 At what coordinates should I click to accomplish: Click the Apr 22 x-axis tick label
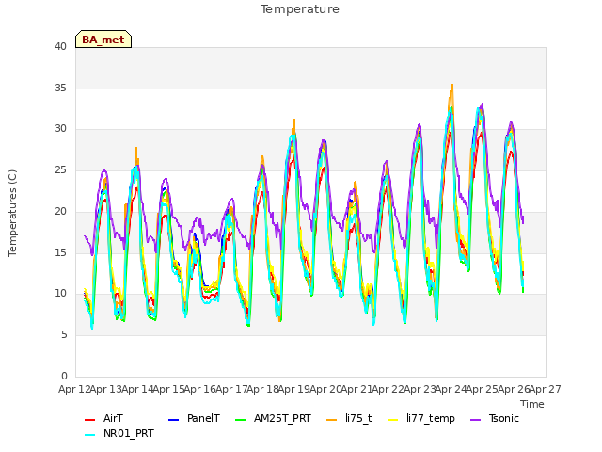[x=388, y=389]
